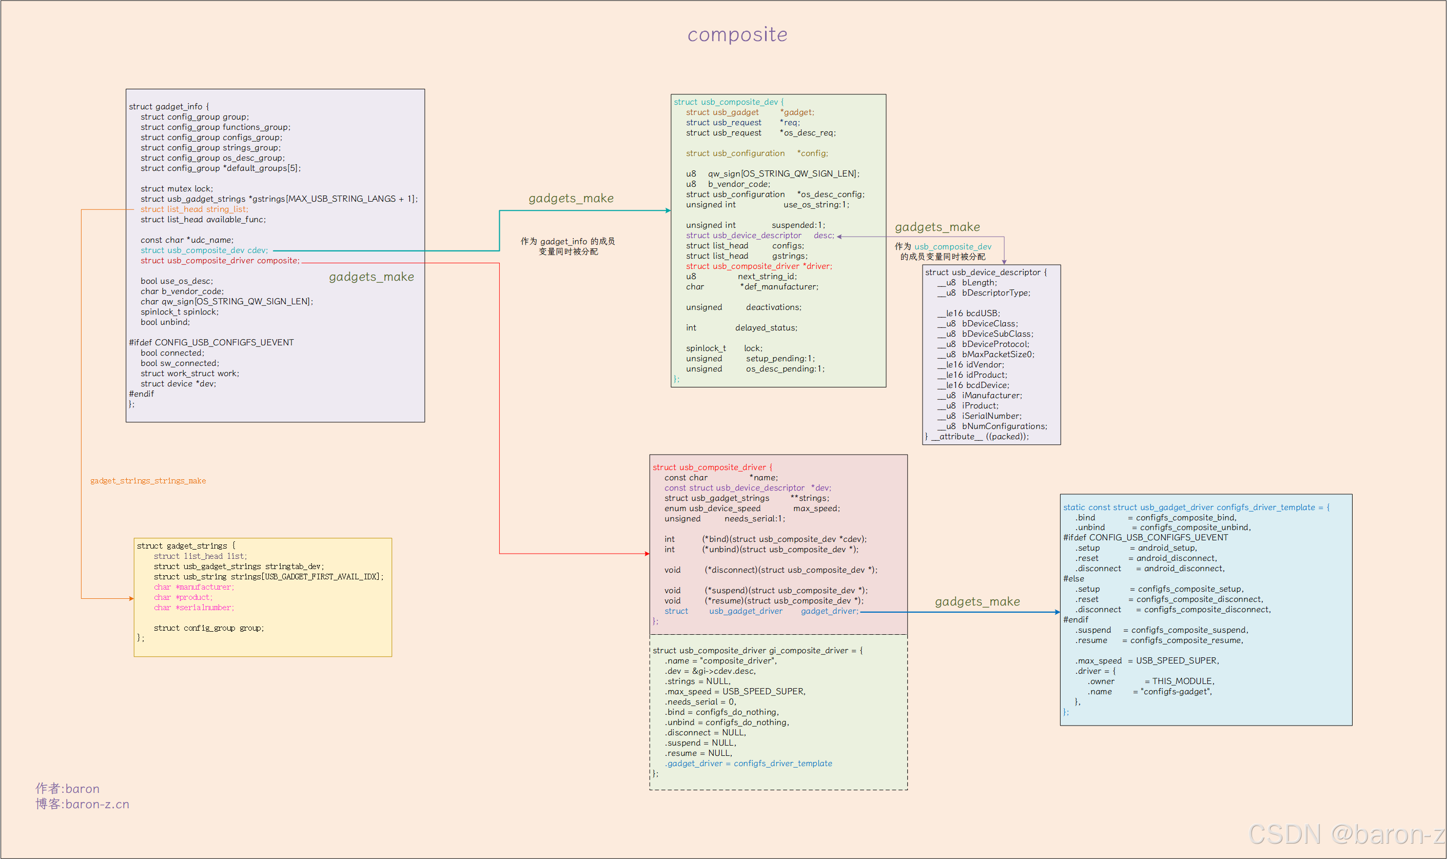
Task: Select the '__le16 idVendor;' line
Action: [x=971, y=365]
